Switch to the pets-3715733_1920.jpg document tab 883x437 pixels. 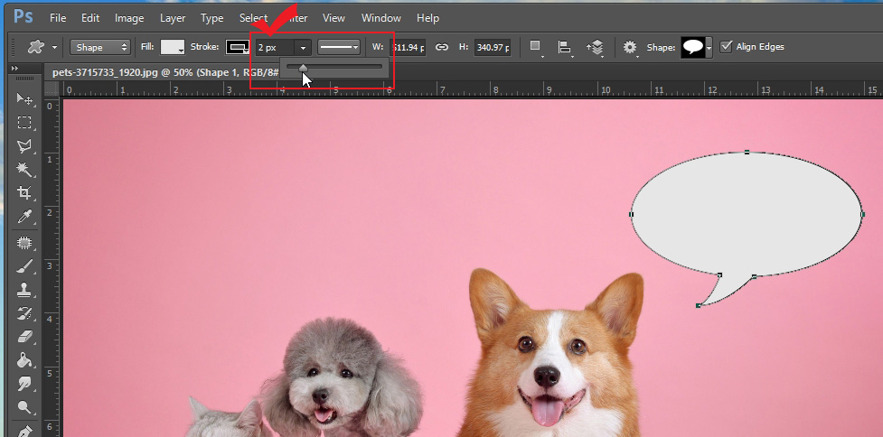165,72
